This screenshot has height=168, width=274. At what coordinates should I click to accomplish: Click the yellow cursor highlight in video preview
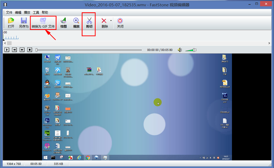(158, 102)
